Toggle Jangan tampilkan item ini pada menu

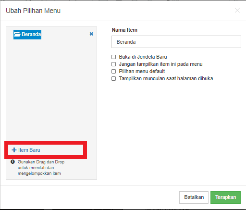click(113, 64)
